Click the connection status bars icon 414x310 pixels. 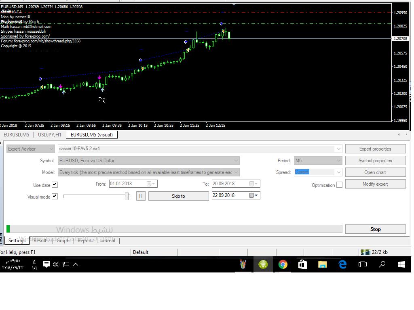click(x=365, y=252)
